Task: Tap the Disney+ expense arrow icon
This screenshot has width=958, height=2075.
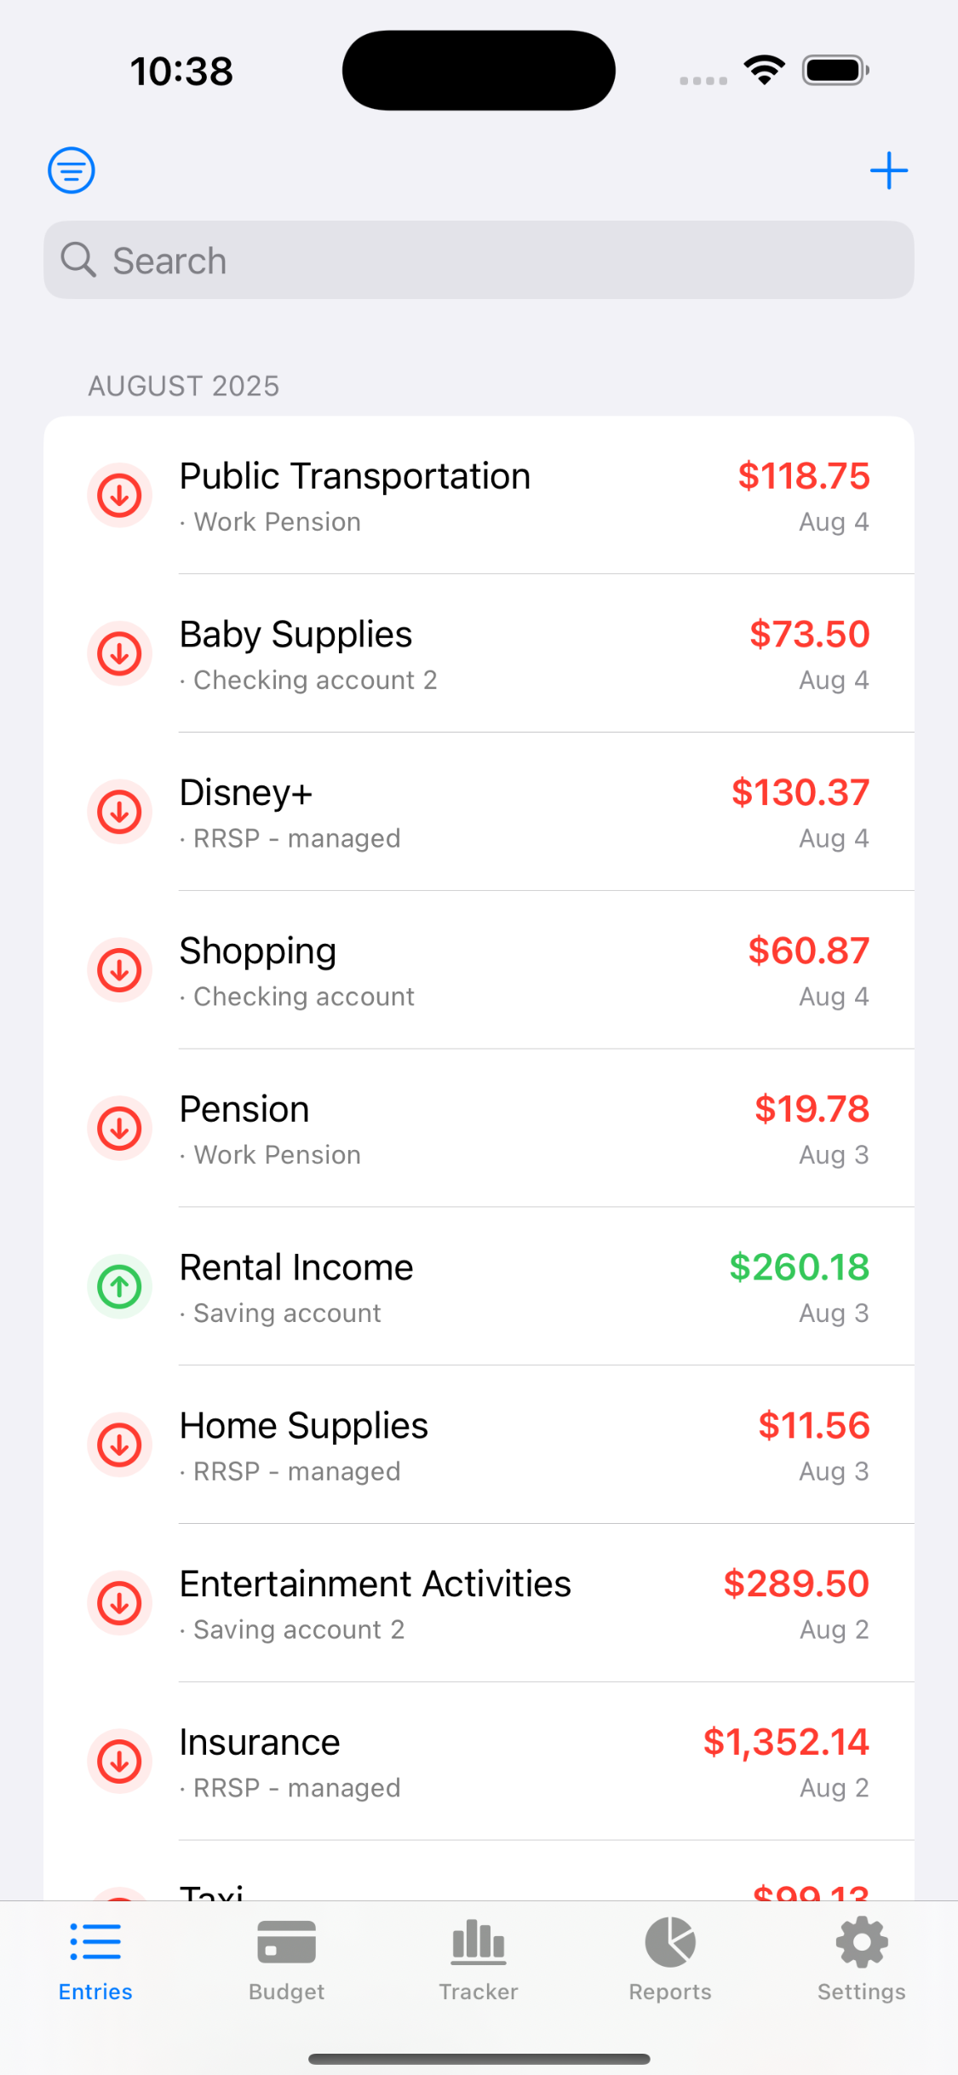Action: pos(120,812)
